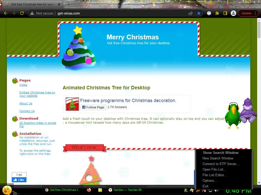This screenshot has width=261, height=195.
Task: Click the What's new ribbon banner
Action: point(84,148)
